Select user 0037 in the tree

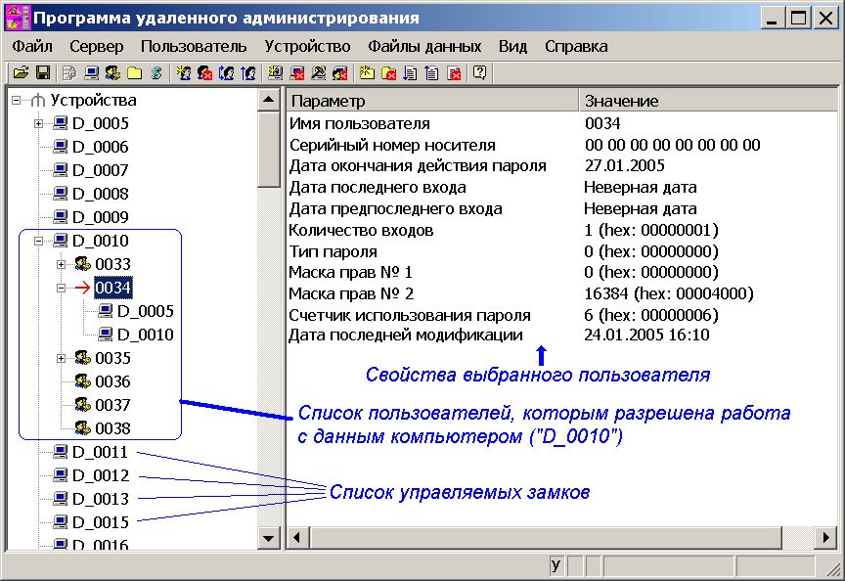coord(112,405)
